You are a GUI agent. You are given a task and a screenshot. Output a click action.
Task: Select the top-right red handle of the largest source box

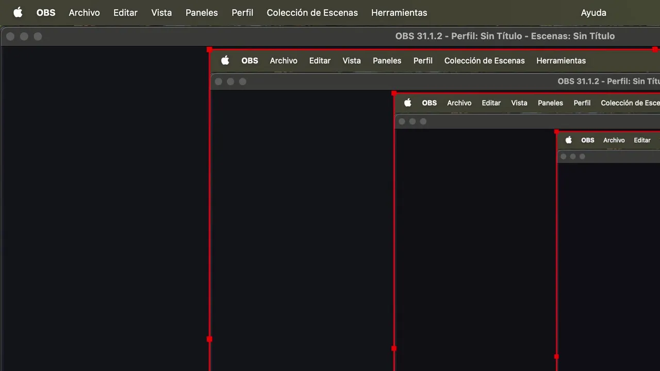point(655,50)
